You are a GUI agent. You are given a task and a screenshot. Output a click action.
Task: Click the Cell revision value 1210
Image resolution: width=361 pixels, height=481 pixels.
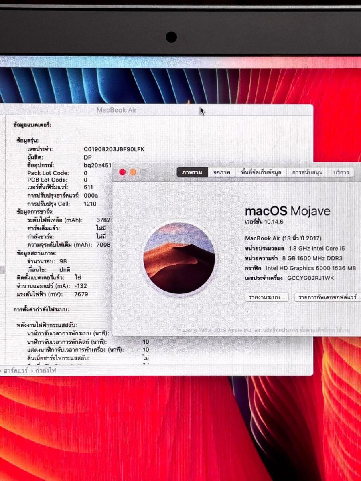pyautogui.click(x=90, y=204)
